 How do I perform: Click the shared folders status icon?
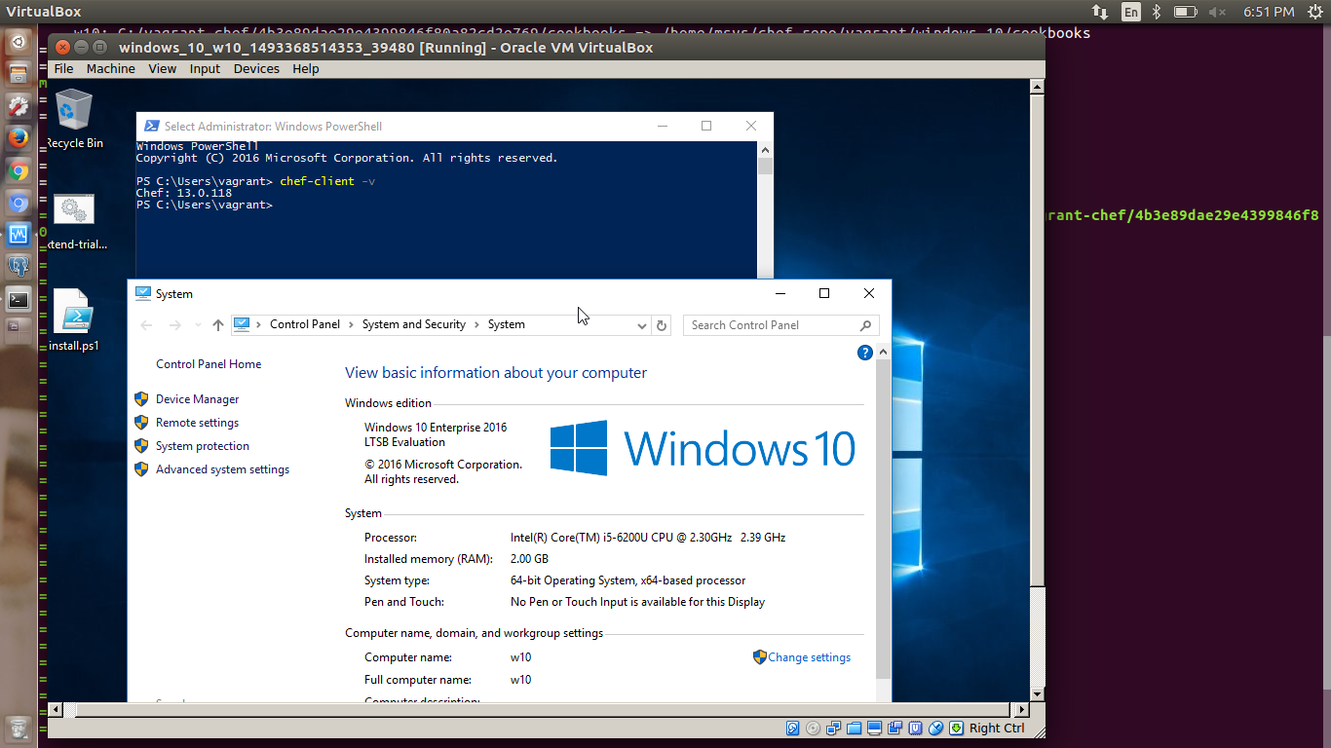(x=855, y=728)
